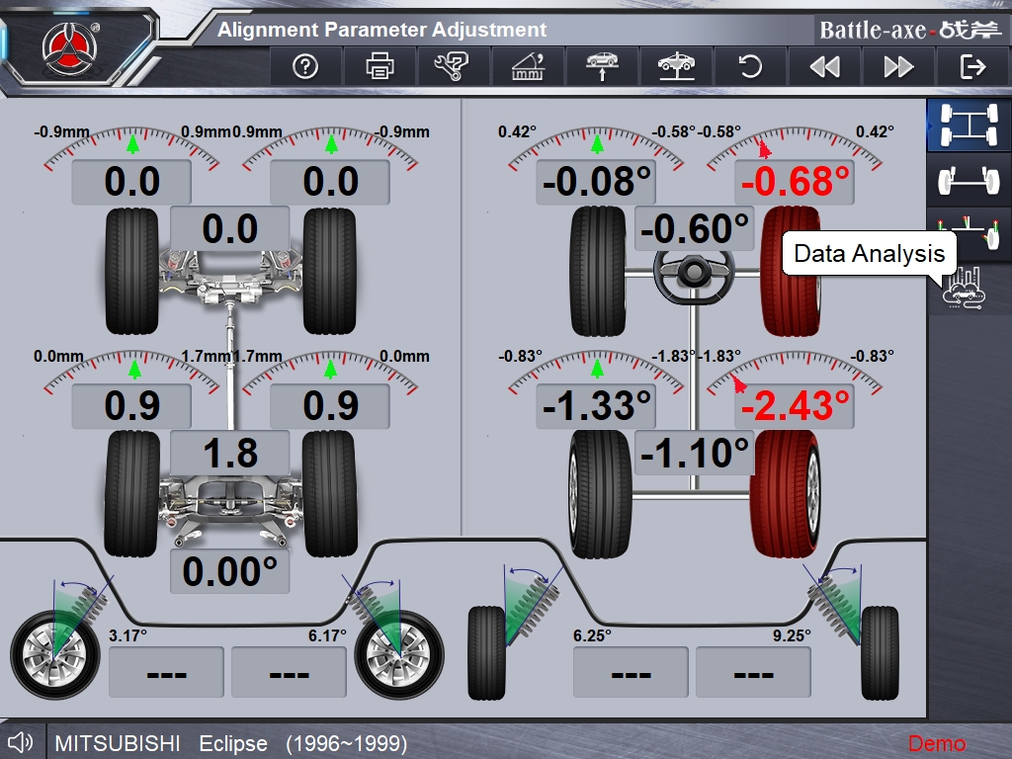Click the front total toe 0.0 between front tires
The image size is (1012, 759).
click(229, 228)
